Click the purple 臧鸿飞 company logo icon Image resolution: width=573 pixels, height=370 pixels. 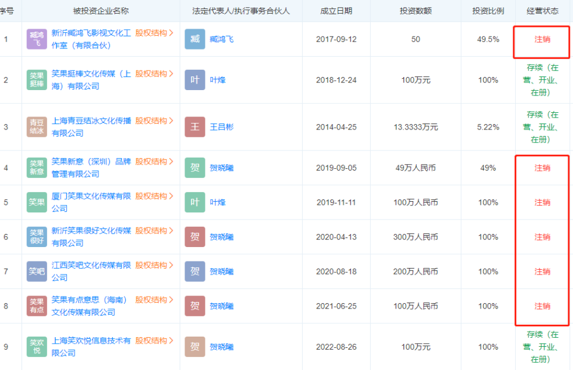pyautogui.click(x=36, y=39)
